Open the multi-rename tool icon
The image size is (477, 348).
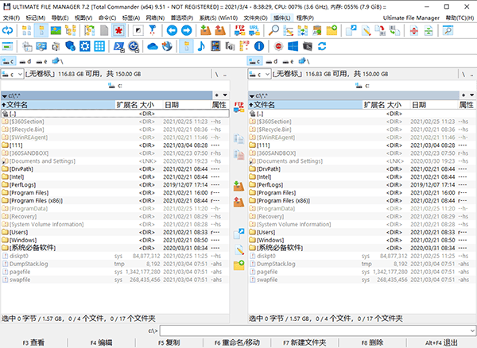tap(288, 30)
